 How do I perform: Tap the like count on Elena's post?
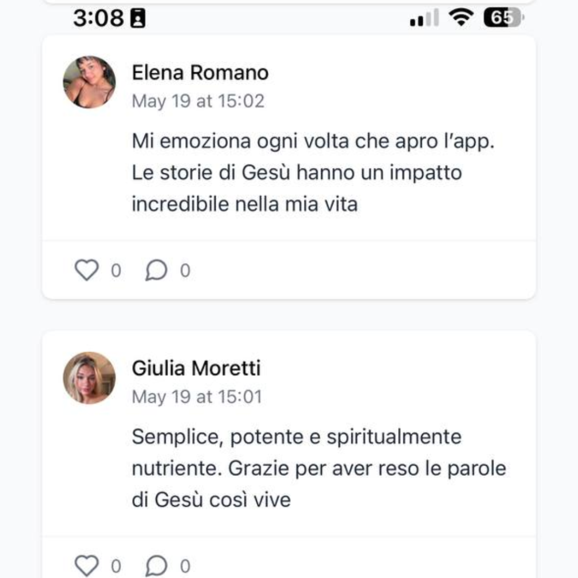pyautogui.click(x=116, y=272)
